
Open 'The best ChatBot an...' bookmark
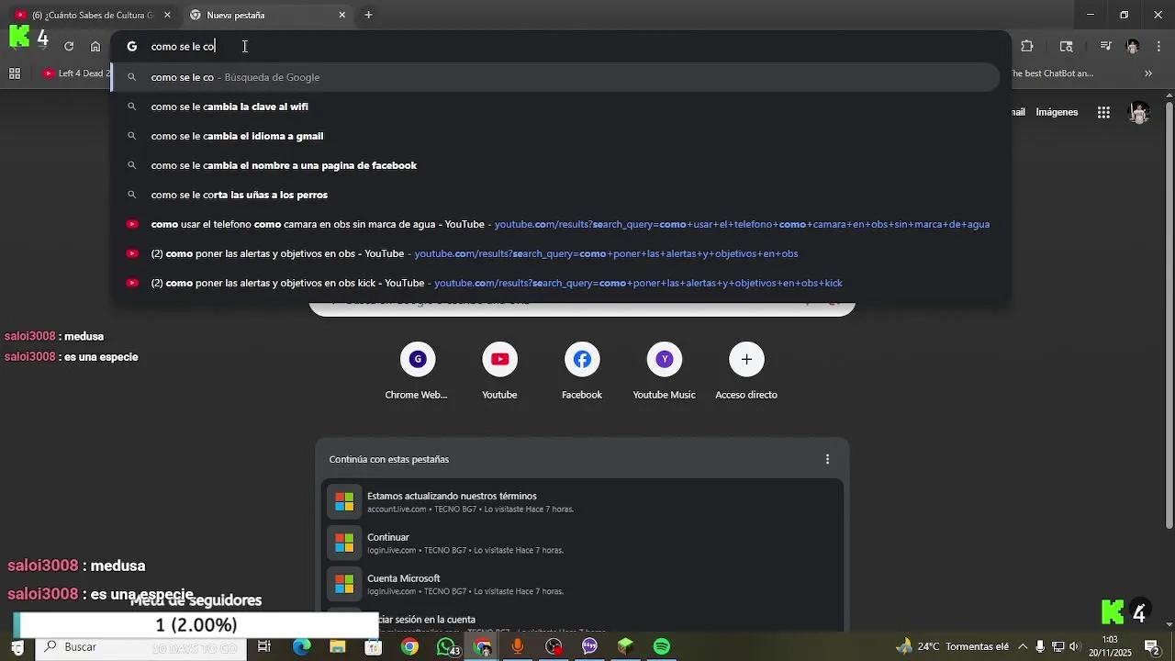(x=1053, y=73)
